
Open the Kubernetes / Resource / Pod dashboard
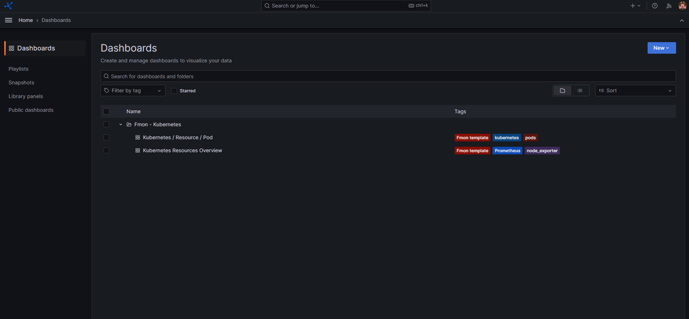tap(178, 138)
